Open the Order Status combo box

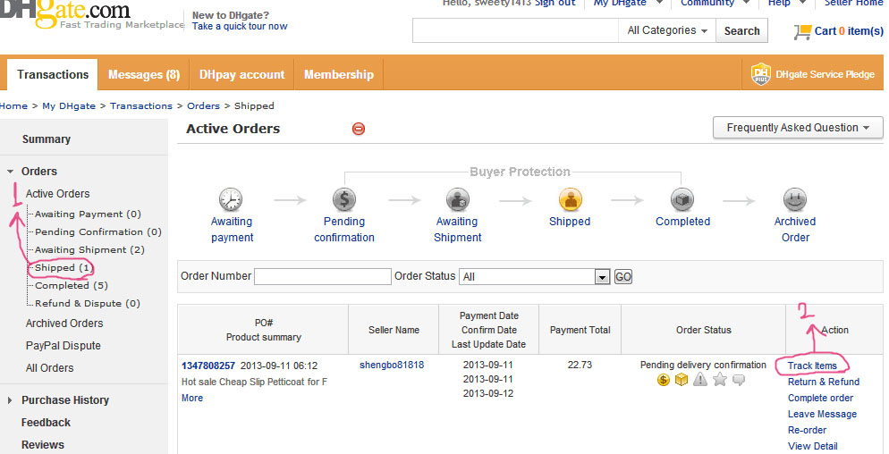point(534,277)
